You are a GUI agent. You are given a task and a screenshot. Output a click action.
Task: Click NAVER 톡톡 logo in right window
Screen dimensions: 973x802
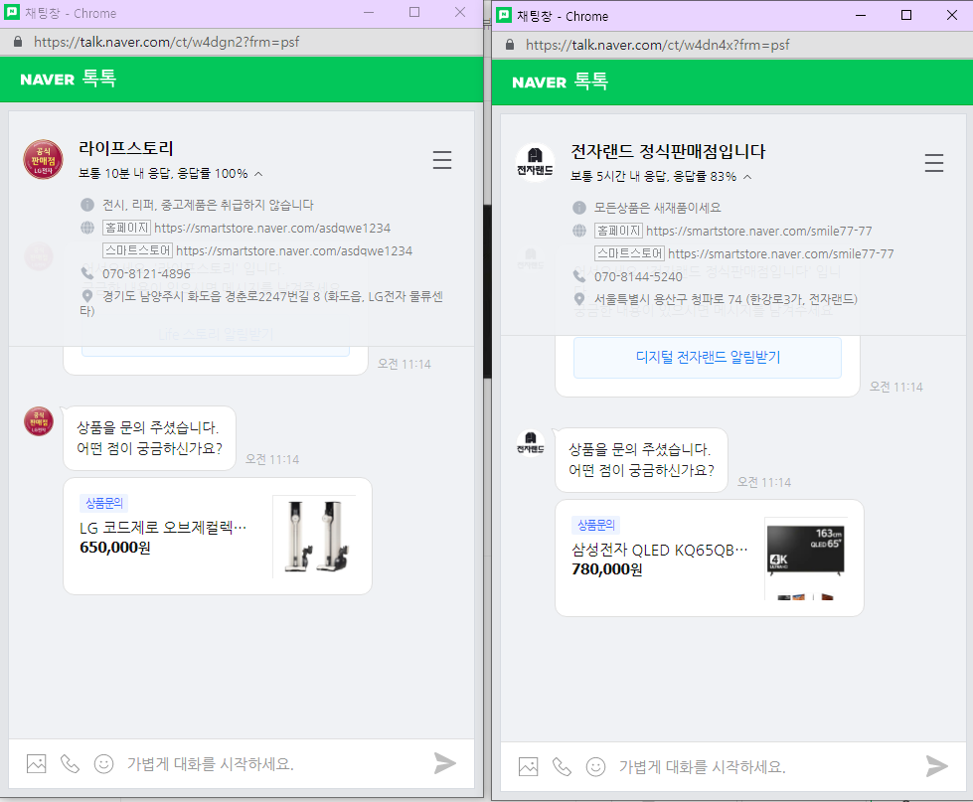coord(561,81)
